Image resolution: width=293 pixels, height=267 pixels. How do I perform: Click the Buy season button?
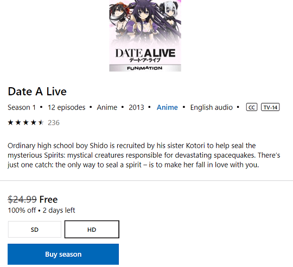63,254
